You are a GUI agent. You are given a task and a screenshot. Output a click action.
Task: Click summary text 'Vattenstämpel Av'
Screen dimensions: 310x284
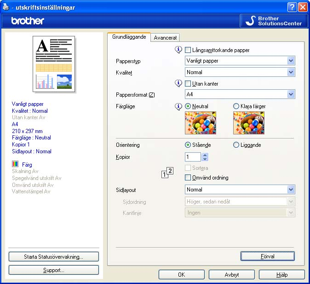[x=31, y=191]
